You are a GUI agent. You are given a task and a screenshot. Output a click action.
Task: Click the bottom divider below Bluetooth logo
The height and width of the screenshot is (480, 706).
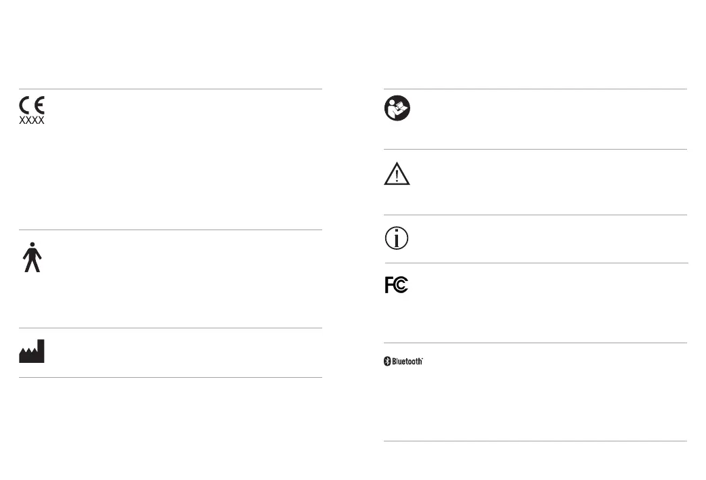tap(535, 441)
